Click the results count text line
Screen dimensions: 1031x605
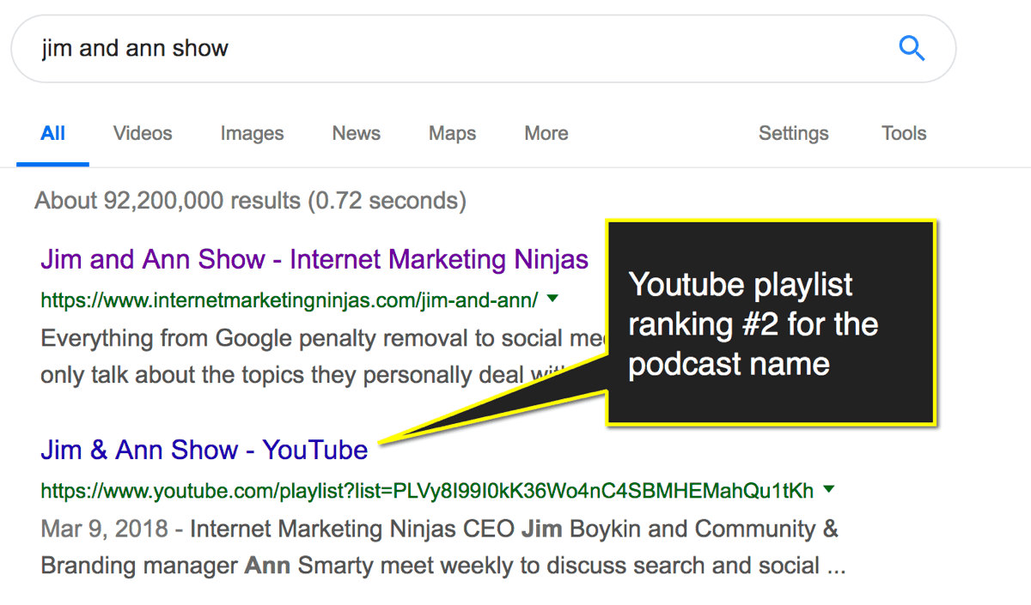(x=251, y=201)
